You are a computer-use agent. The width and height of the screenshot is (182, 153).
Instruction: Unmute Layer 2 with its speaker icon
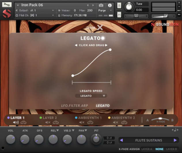point(48,123)
